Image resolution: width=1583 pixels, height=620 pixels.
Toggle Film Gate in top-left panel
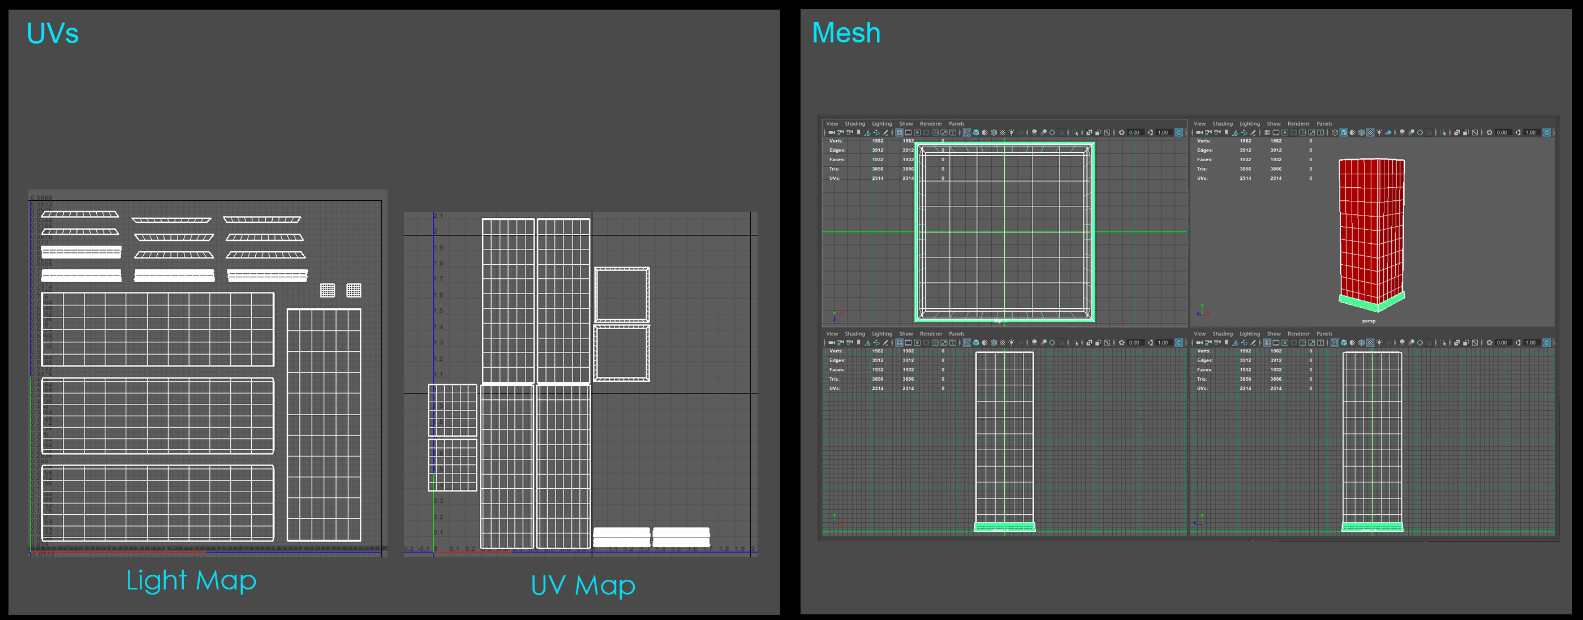click(x=908, y=133)
